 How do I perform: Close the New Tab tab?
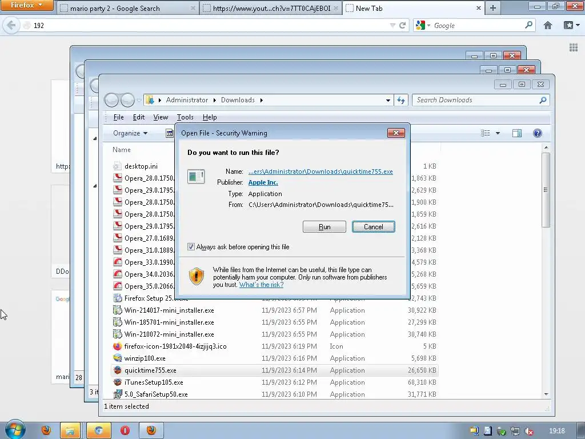[479, 8]
